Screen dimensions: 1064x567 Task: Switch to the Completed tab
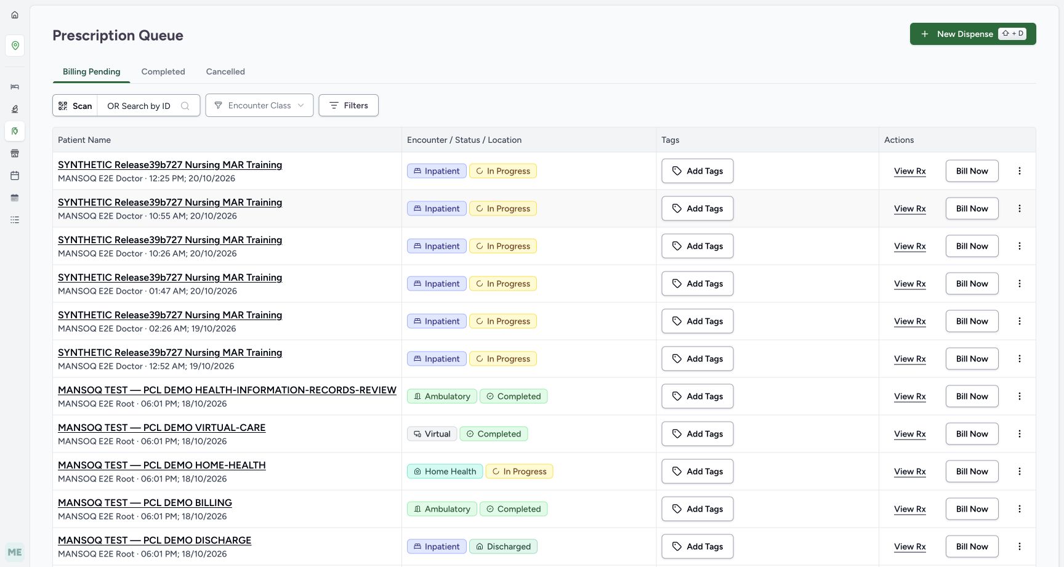coord(163,71)
